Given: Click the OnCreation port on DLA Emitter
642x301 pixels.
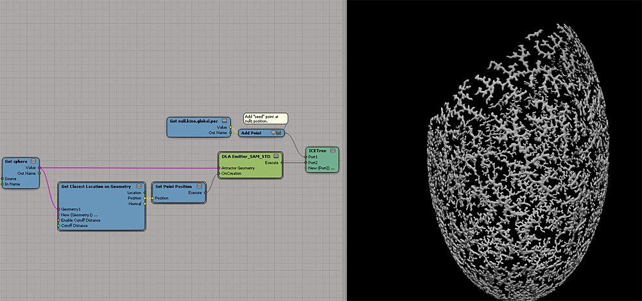Looking at the screenshot, I should [219, 174].
